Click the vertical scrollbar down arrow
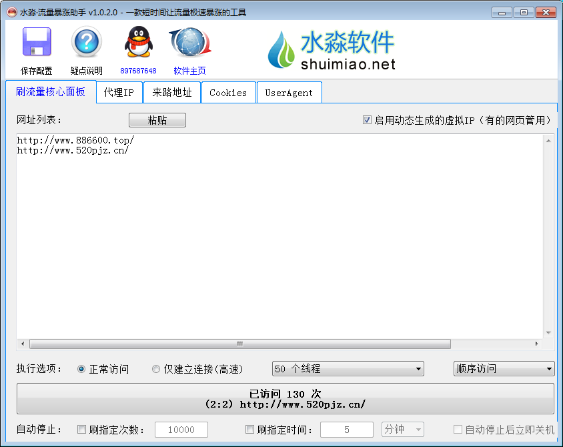 (x=548, y=333)
